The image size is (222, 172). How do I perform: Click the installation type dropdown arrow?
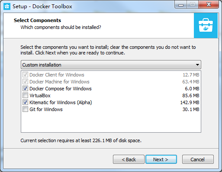(197, 65)
